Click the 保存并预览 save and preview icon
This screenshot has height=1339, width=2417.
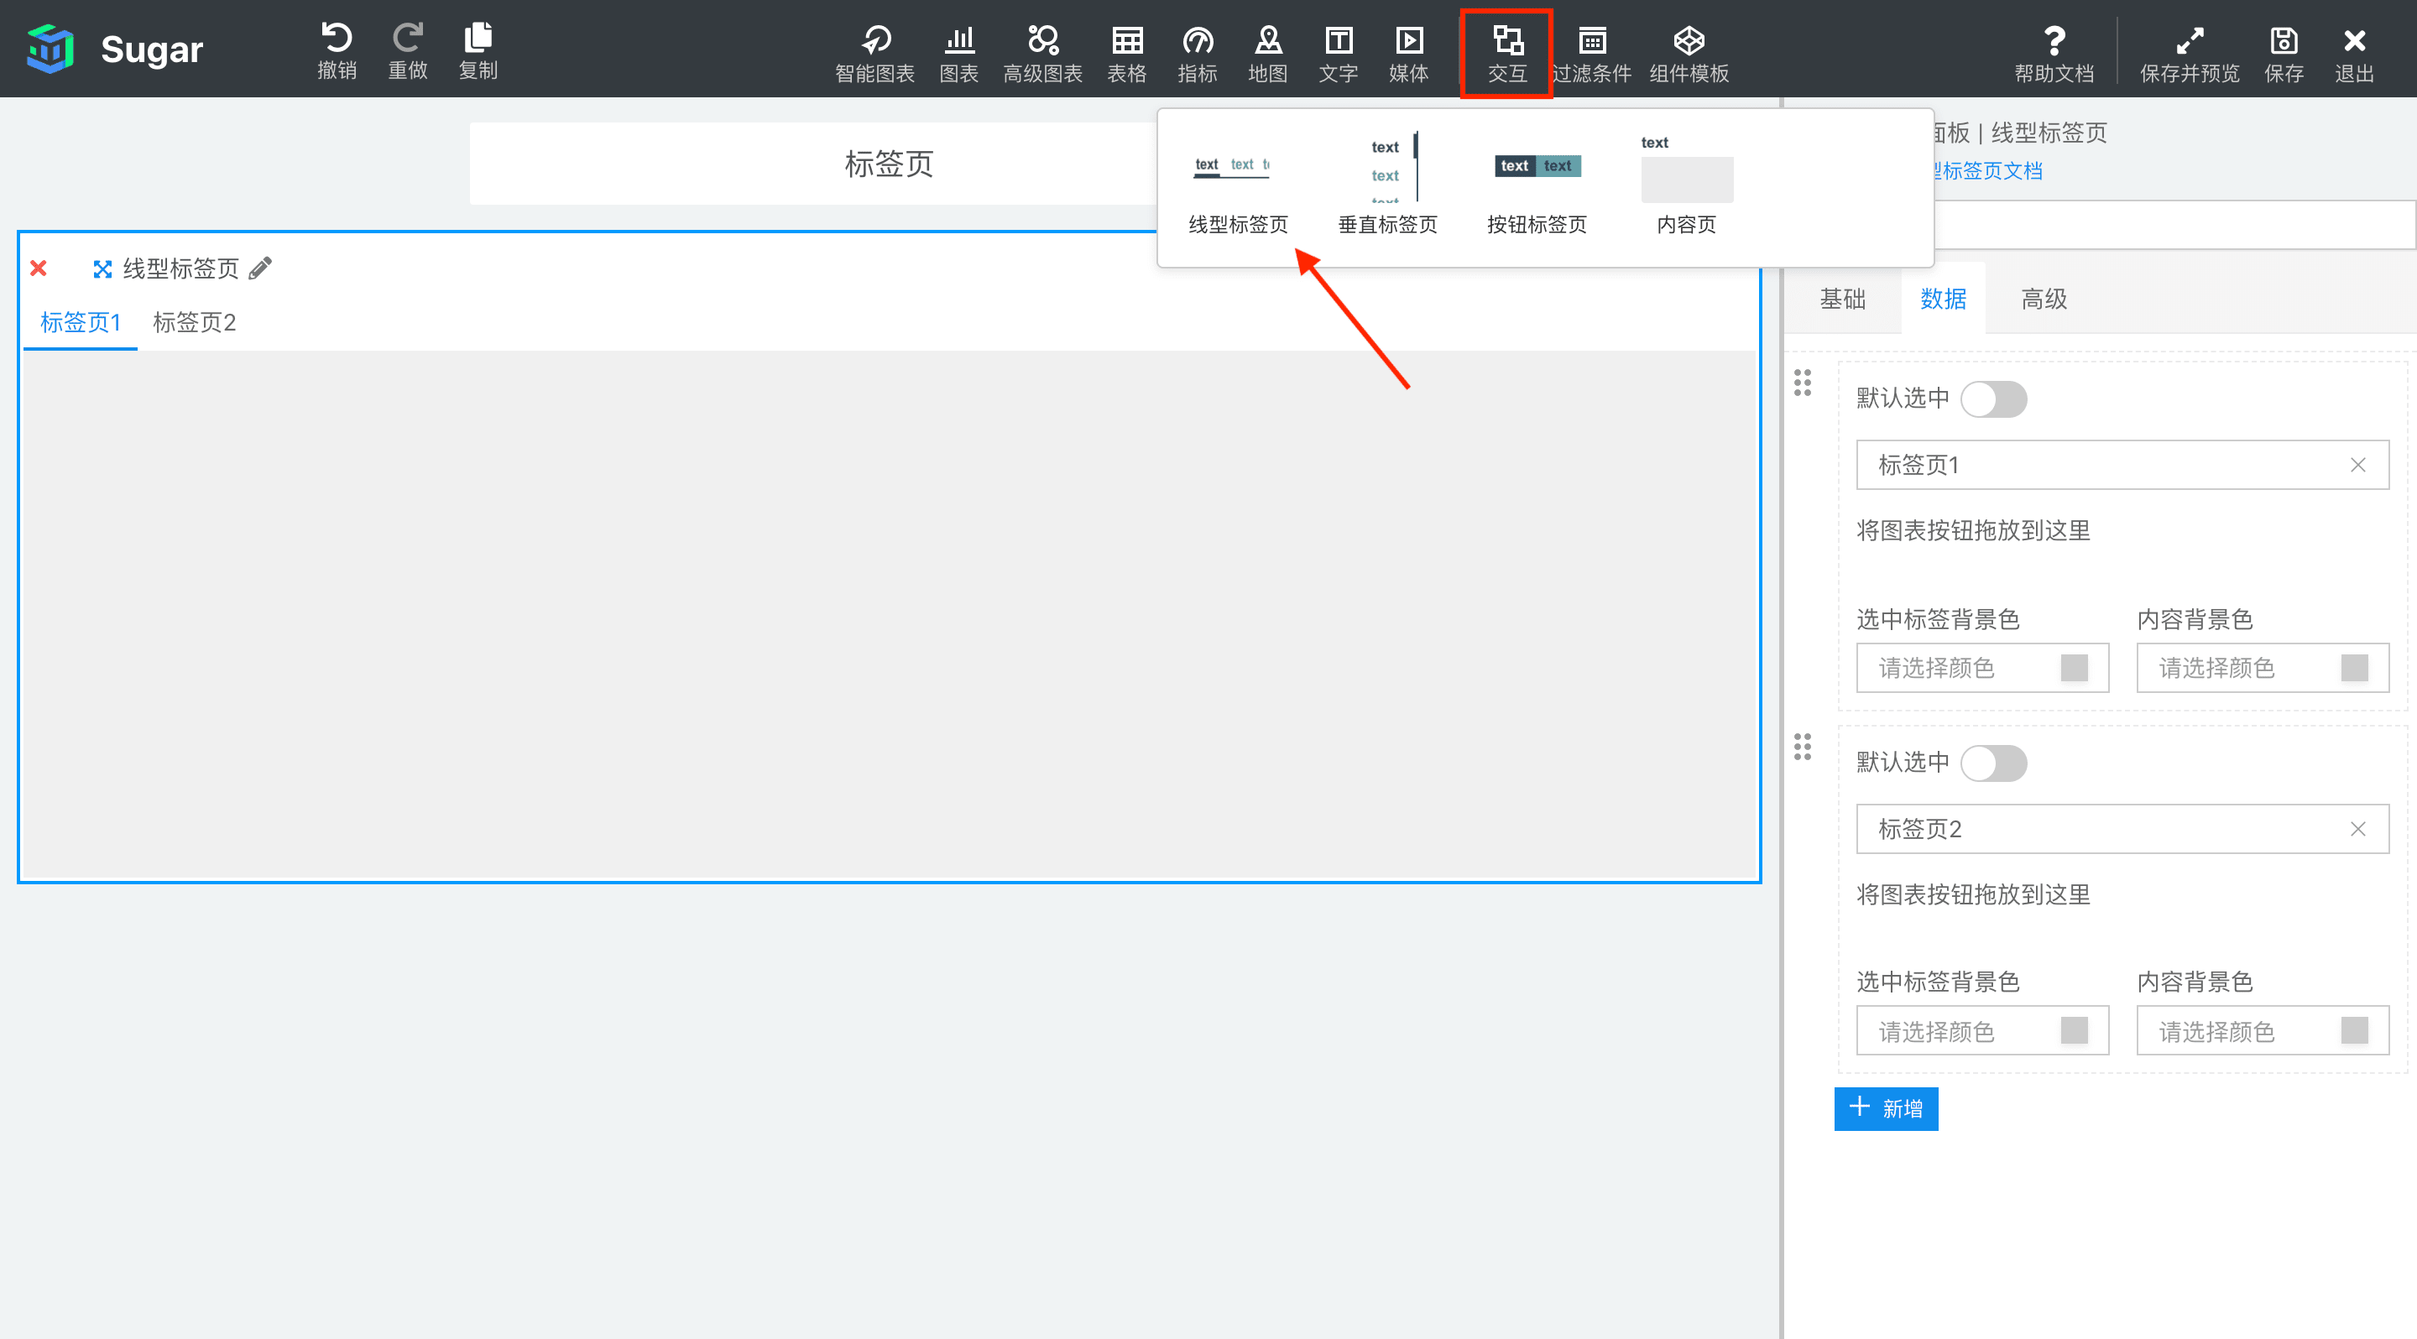2189,41
